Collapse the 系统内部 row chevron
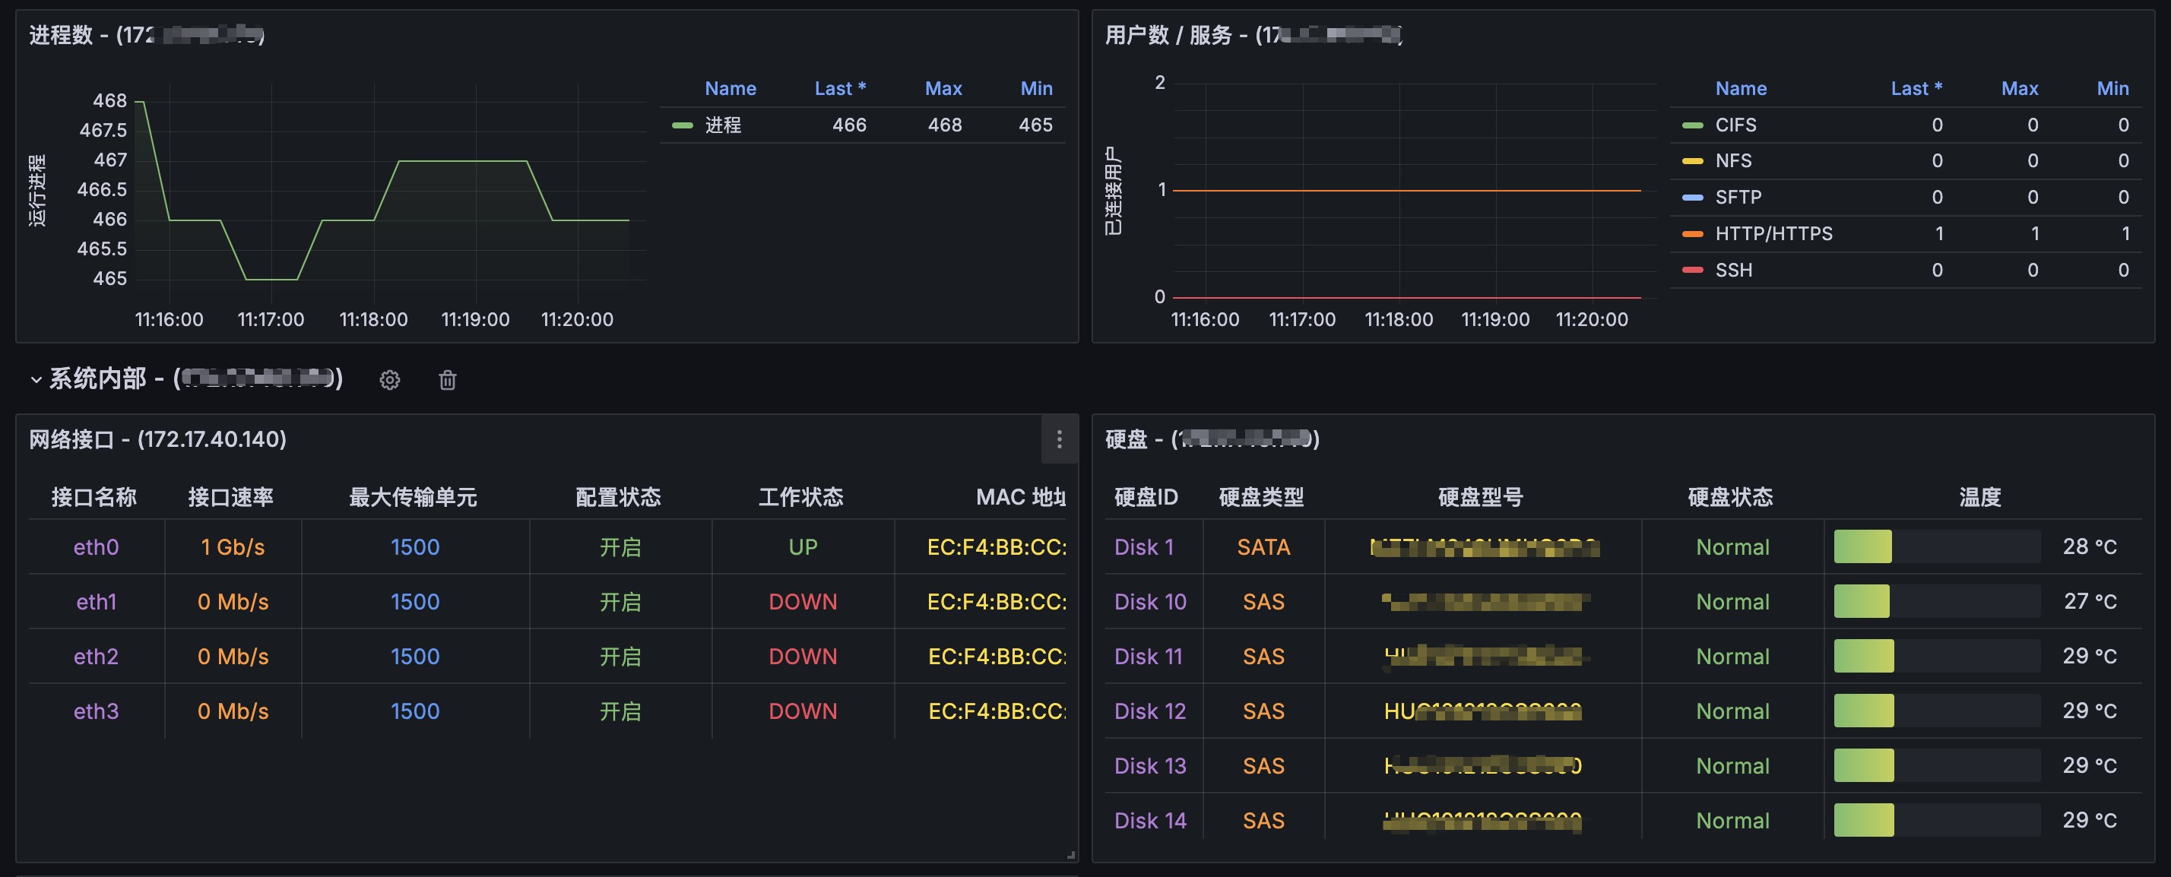The height and width of the screenshot is (877, 2171). 36,380
